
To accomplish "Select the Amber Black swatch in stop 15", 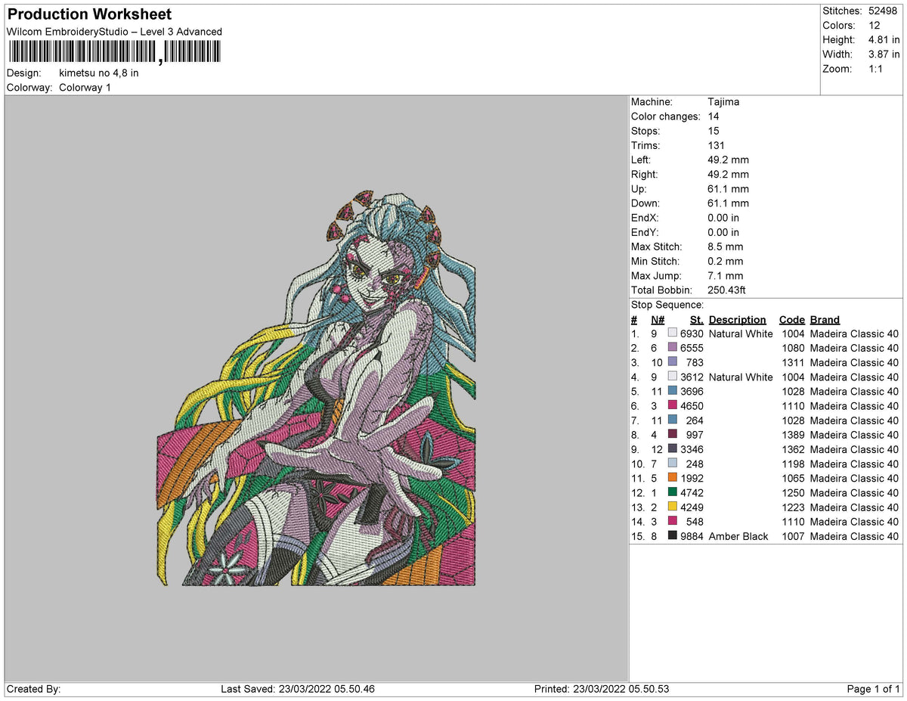I will 673,536.
